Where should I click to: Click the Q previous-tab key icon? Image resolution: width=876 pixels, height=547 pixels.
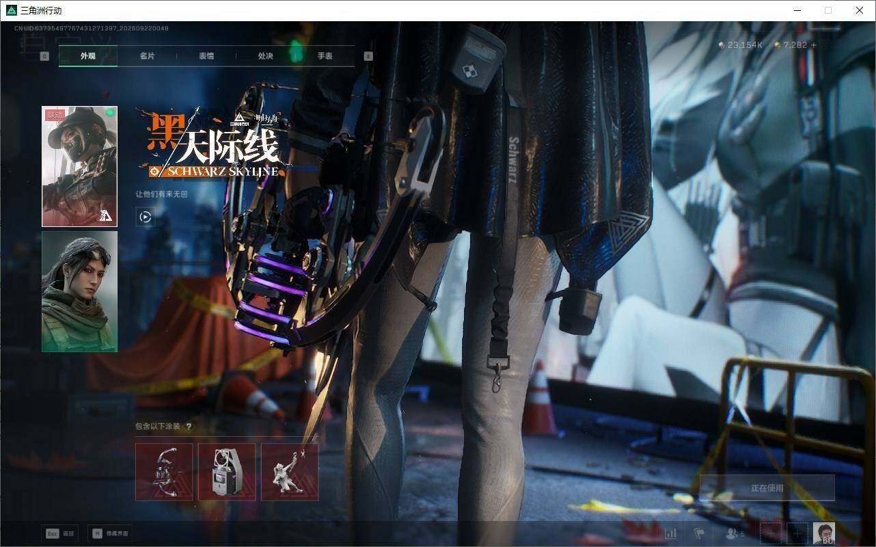44,56
